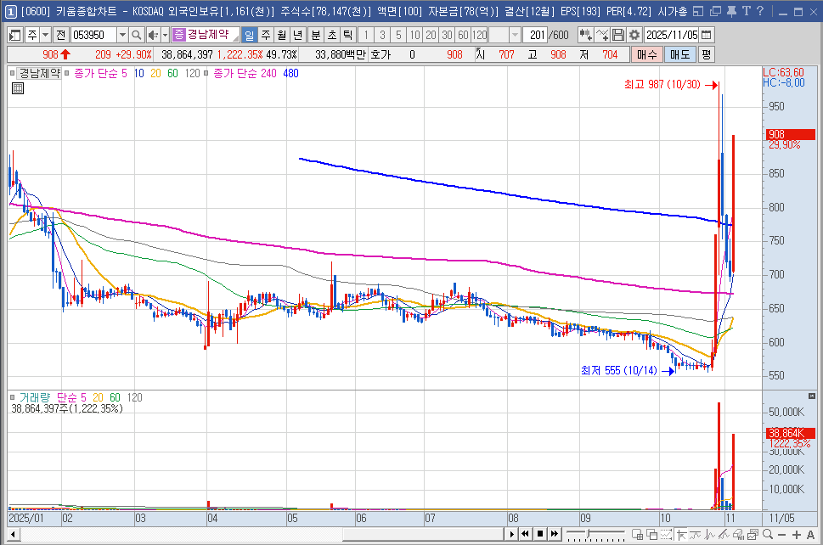
Task: Zoom out with the minus icon
Action: tap(781, 535)
